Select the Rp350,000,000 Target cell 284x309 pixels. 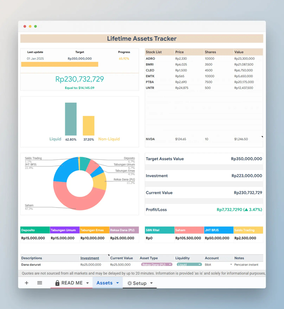(x=79, y=58)
